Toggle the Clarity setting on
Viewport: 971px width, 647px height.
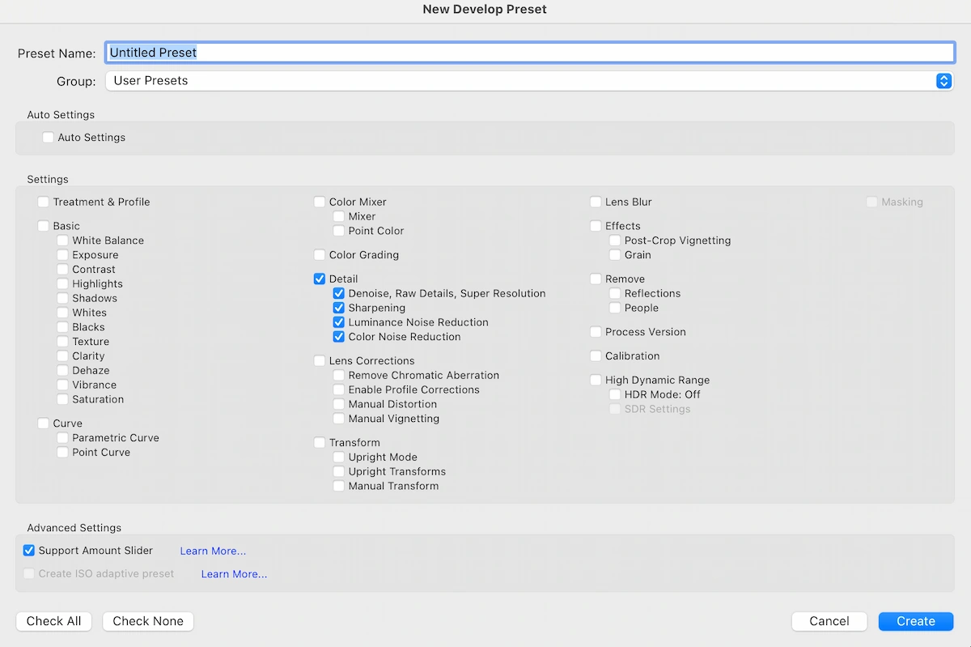point(63,355)
